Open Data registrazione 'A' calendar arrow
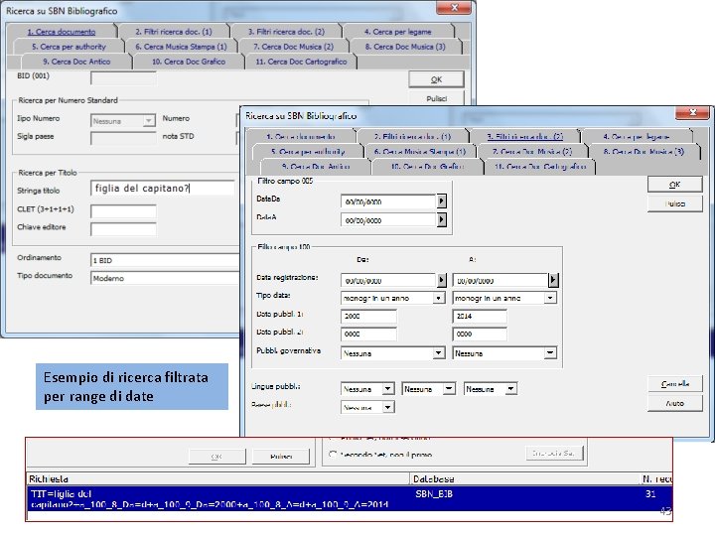Viewport: 715px width, 536px height. pyautogui.click(x=553, y=280)
